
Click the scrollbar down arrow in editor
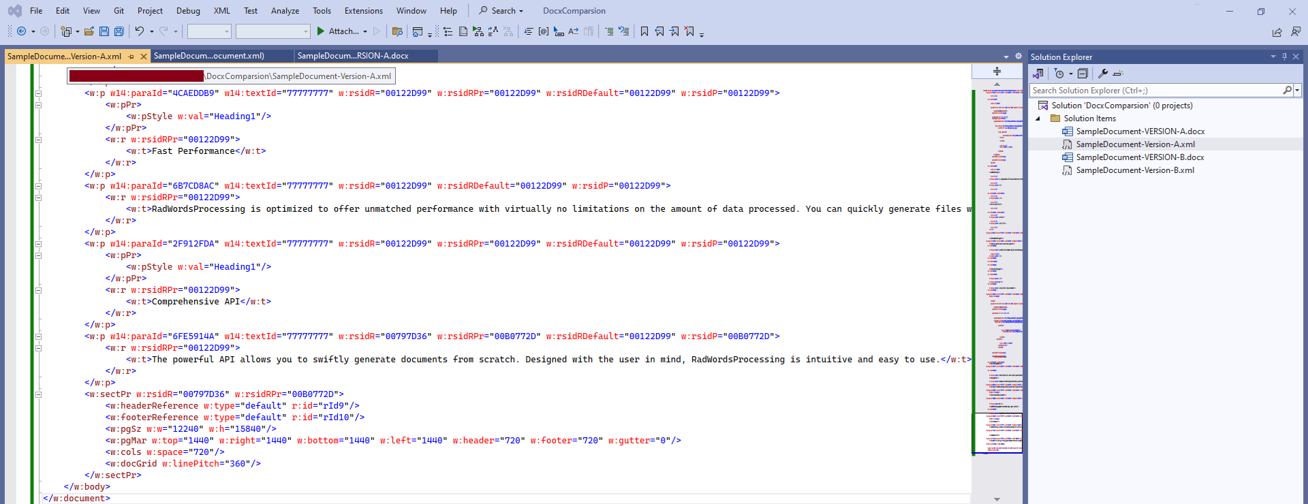pos(997,499)
